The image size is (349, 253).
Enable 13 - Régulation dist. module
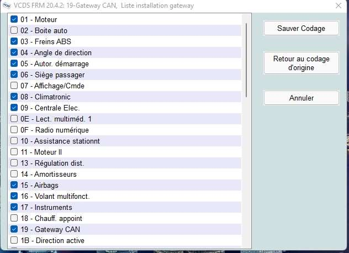coord(14,163)
